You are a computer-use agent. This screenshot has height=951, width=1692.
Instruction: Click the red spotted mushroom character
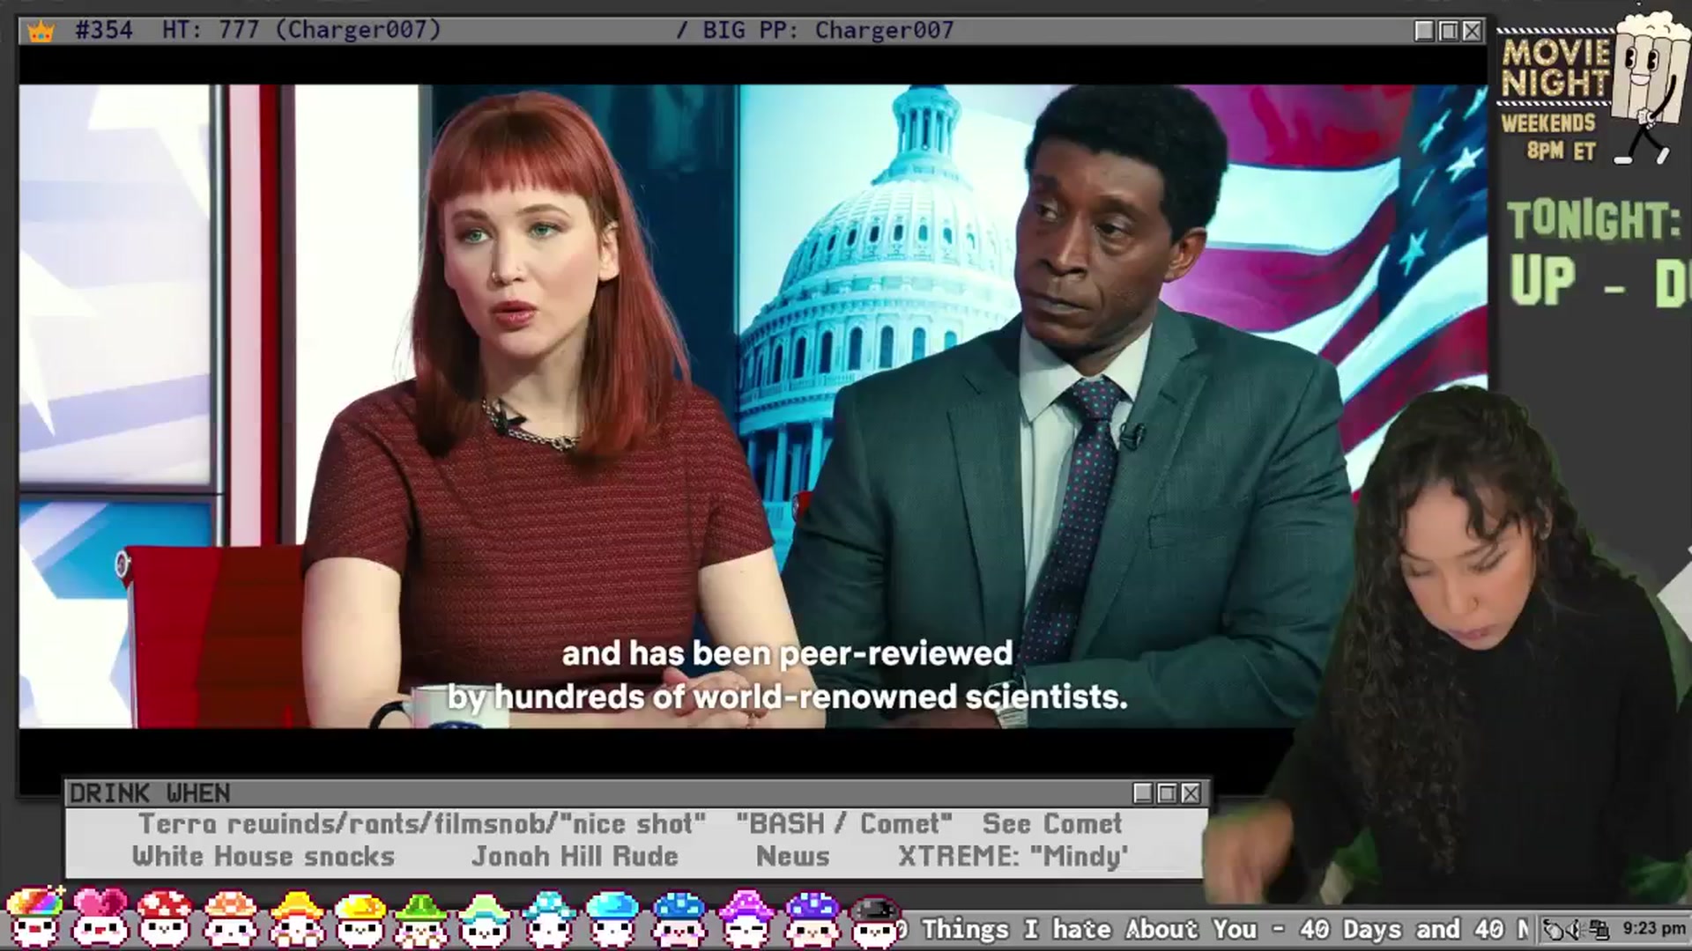[165, 918]
